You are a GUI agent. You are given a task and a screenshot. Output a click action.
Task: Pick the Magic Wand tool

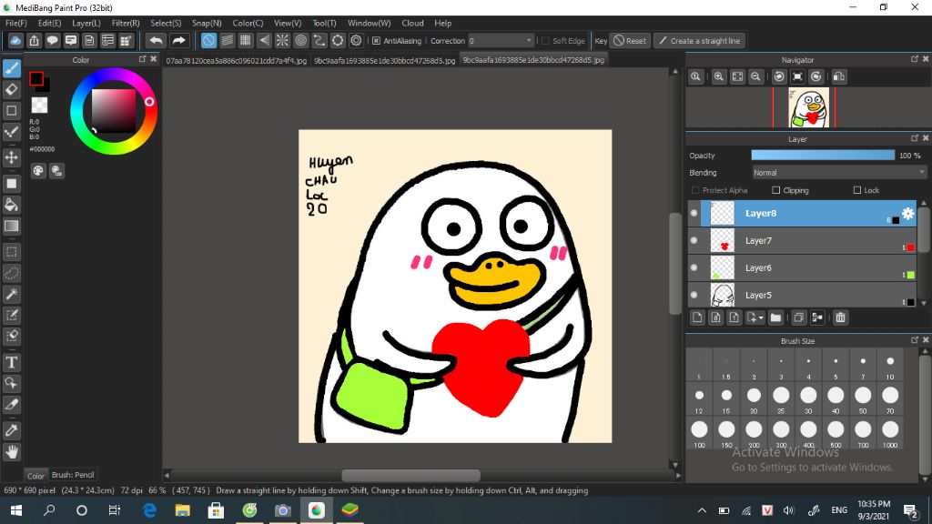coord(11,294)
